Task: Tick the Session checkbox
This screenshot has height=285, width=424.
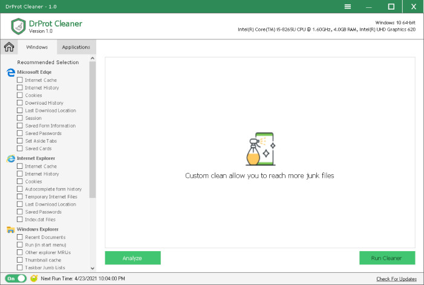Action: [x=20, y=117]
